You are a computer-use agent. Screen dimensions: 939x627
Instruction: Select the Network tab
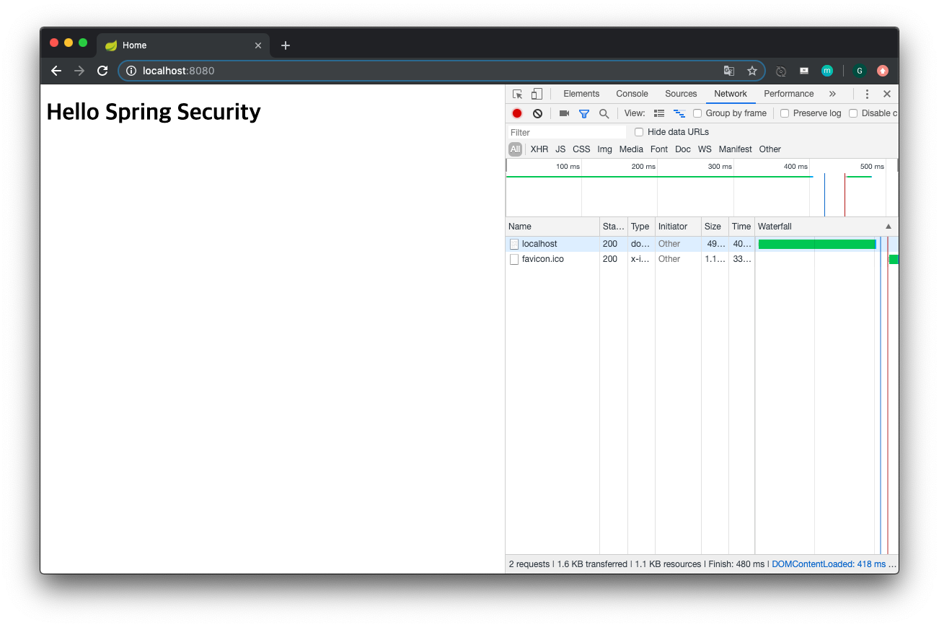pos(731,94)
